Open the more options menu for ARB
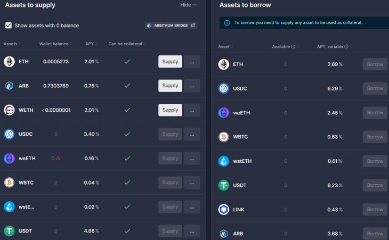 pyautogui.click(x=192, y=86)
